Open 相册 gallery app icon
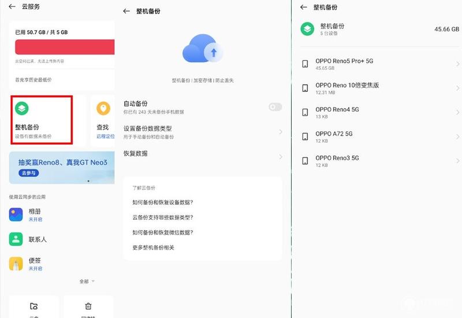Image resolution: width=462 pixels, height=318 pixels. (x=16, y=215)
